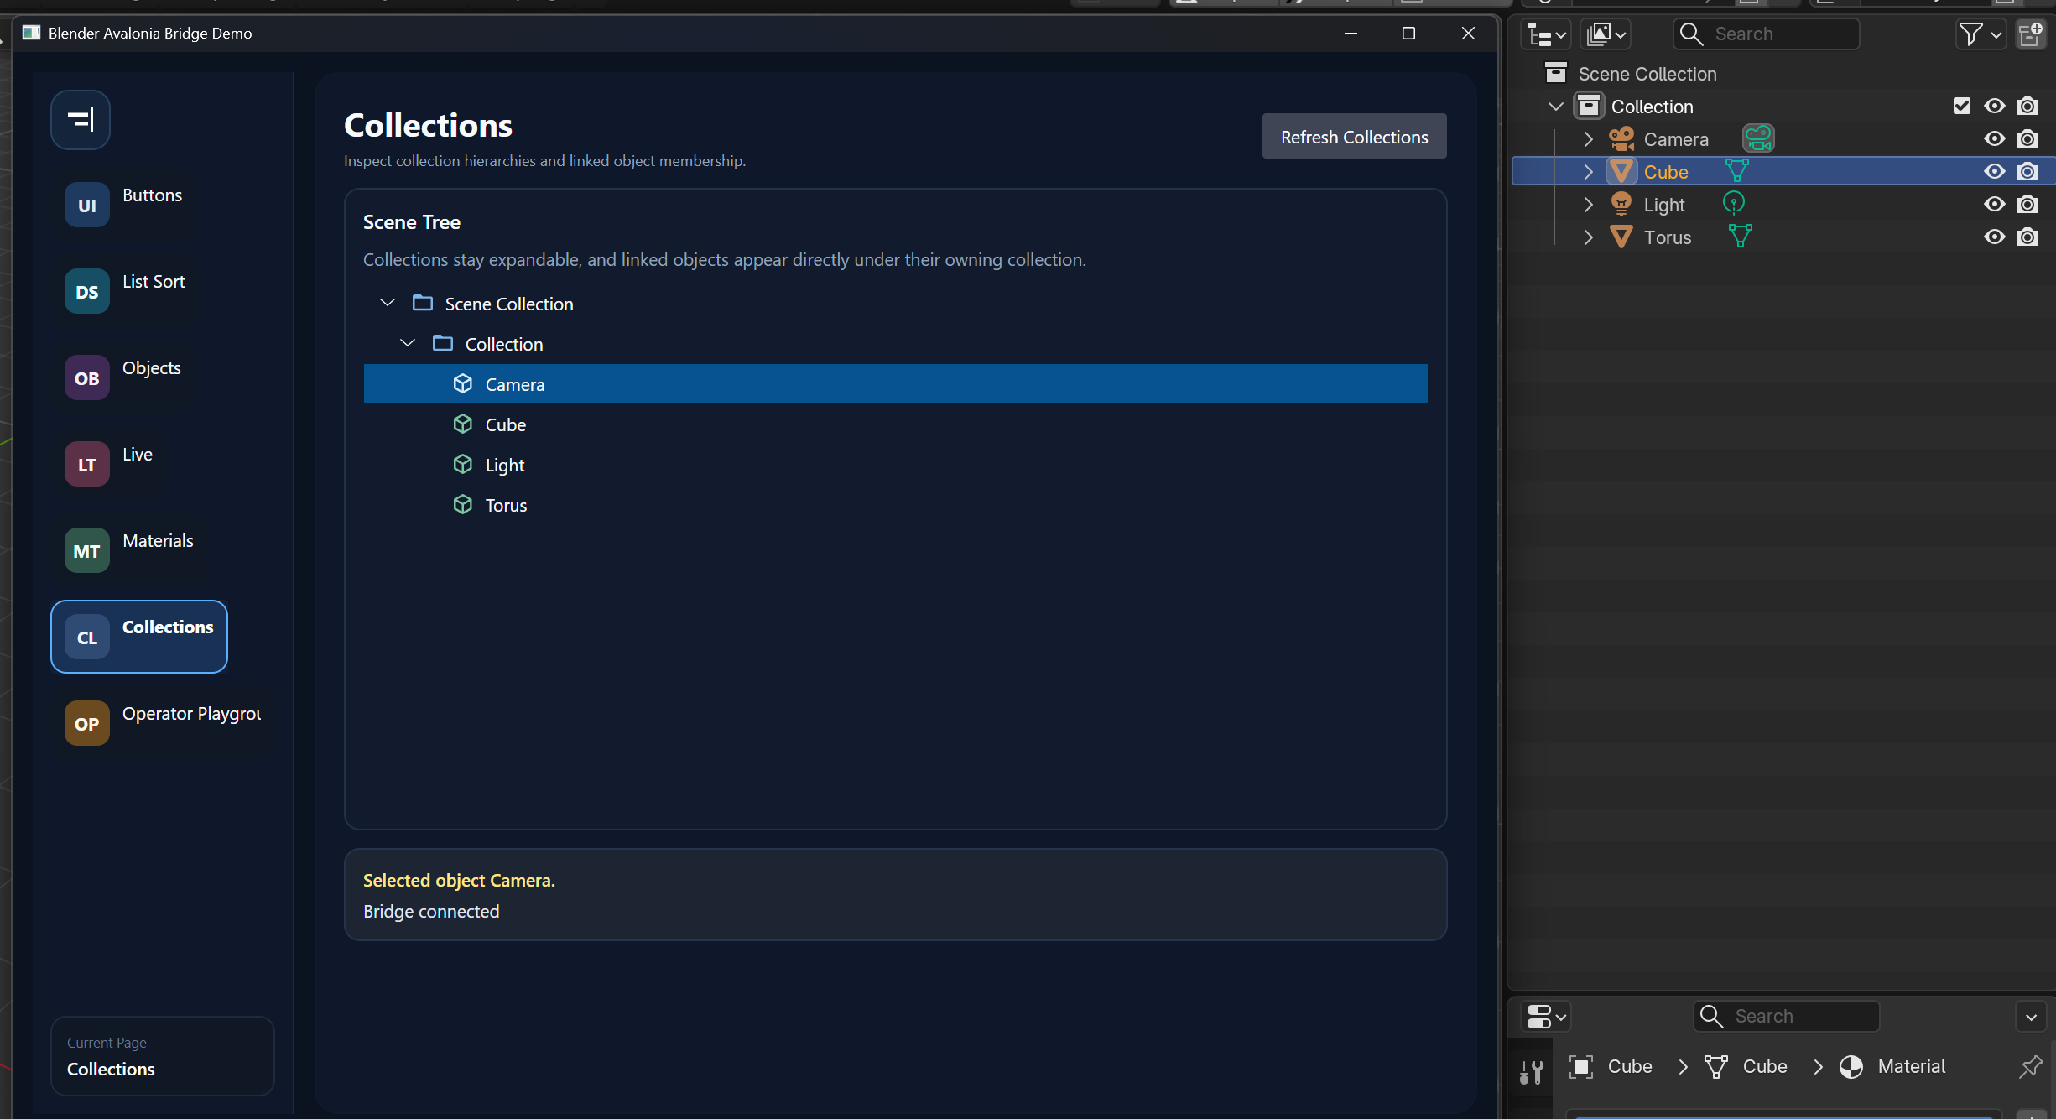Maximize the Bridge Demo window
Screen dimensions: 2056x1119
1408,33
